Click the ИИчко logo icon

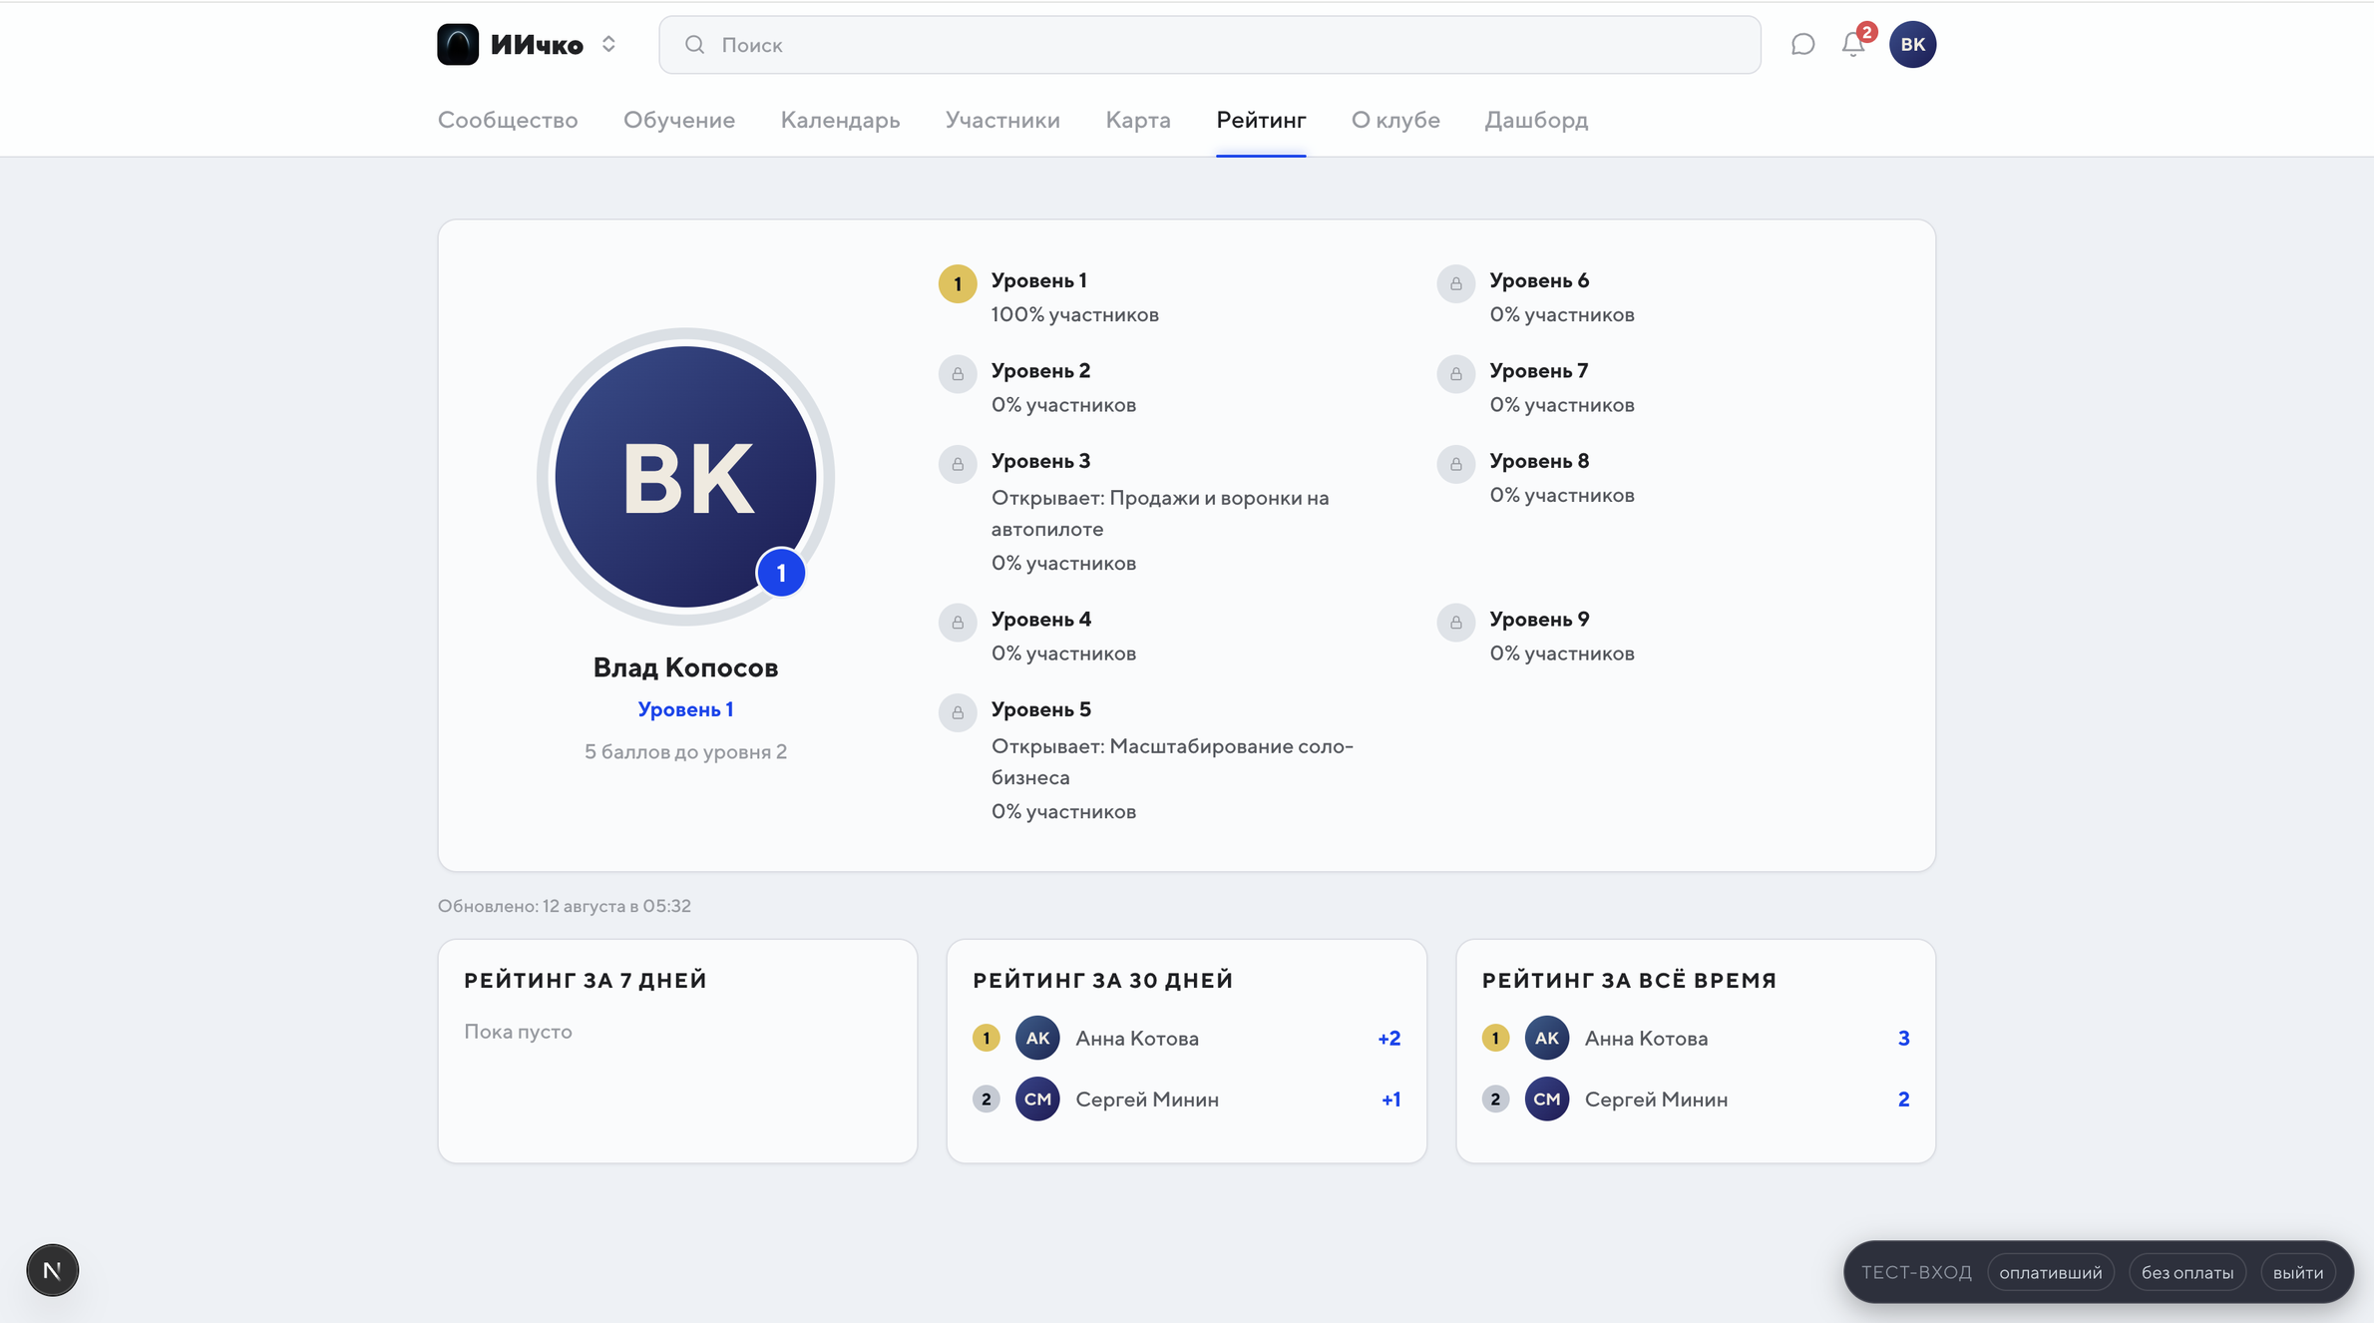[458, 44]
